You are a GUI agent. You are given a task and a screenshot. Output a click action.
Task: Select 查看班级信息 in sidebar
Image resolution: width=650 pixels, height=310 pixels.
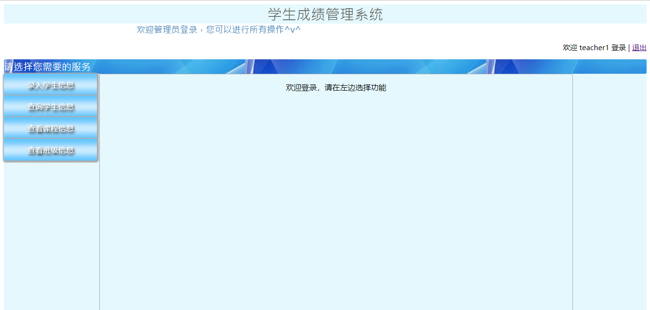pos(51,150)
